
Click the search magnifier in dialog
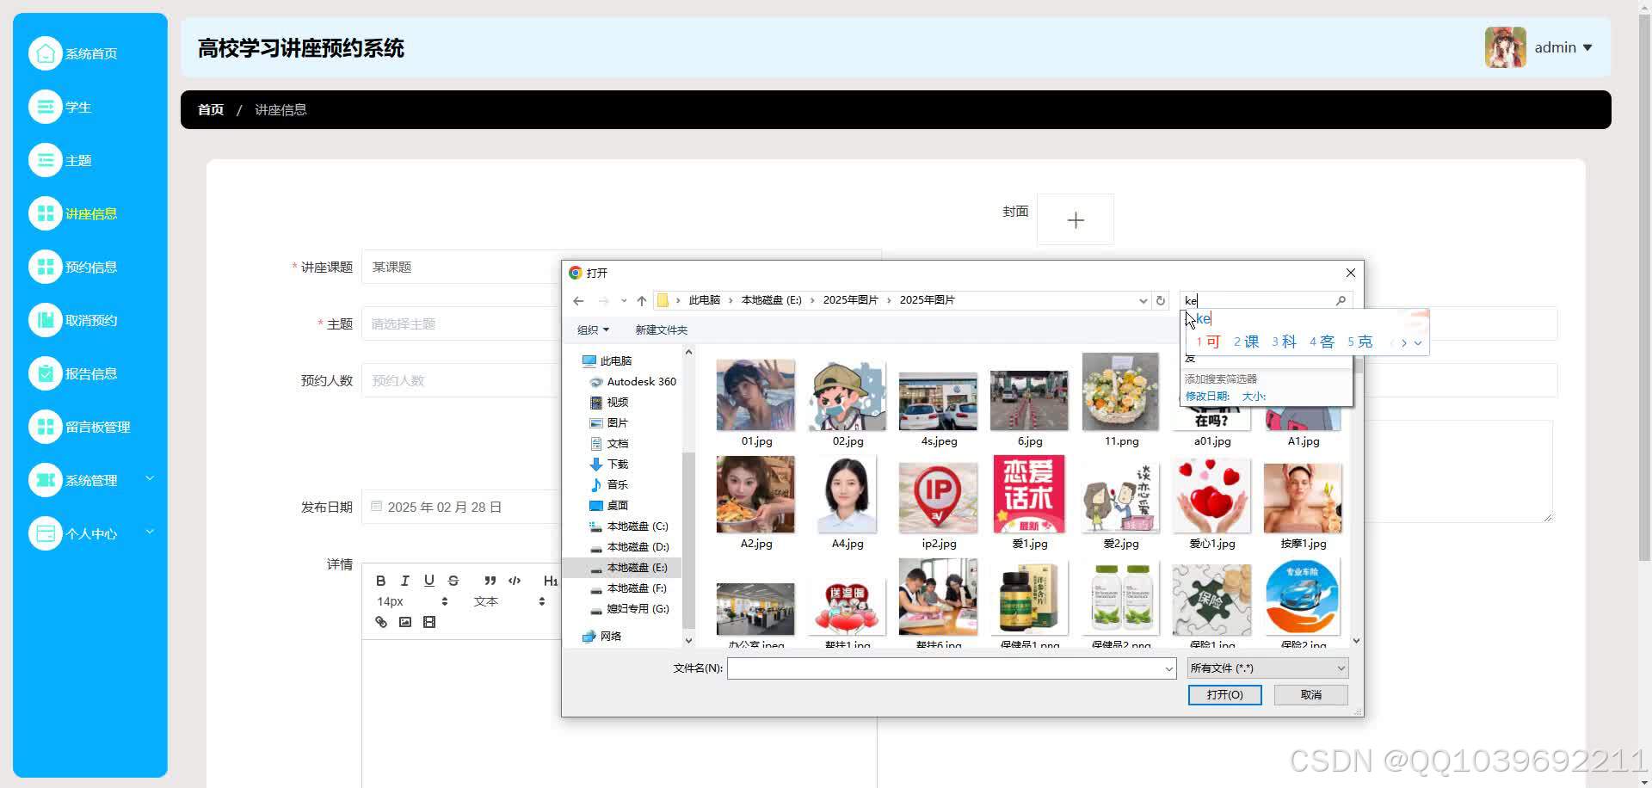(1341, 300)
